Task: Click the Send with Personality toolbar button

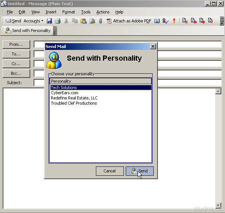Action: pos(28,31)
